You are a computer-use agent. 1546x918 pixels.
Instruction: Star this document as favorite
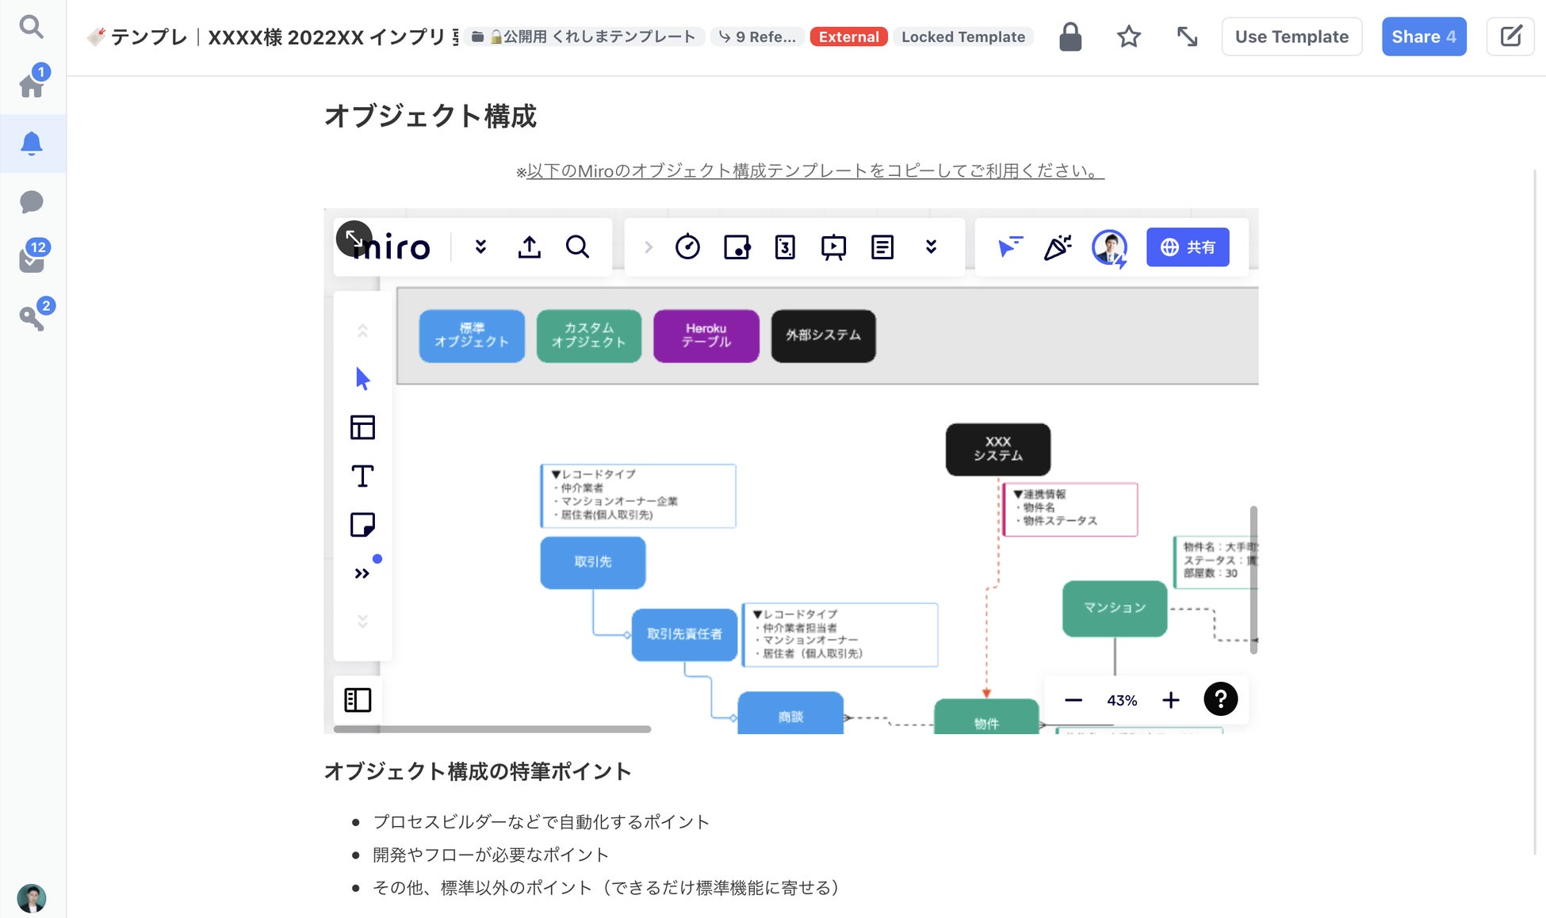(1128, 36)
